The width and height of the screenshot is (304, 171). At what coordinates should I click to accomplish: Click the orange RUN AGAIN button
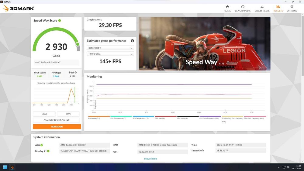(57, 127)
